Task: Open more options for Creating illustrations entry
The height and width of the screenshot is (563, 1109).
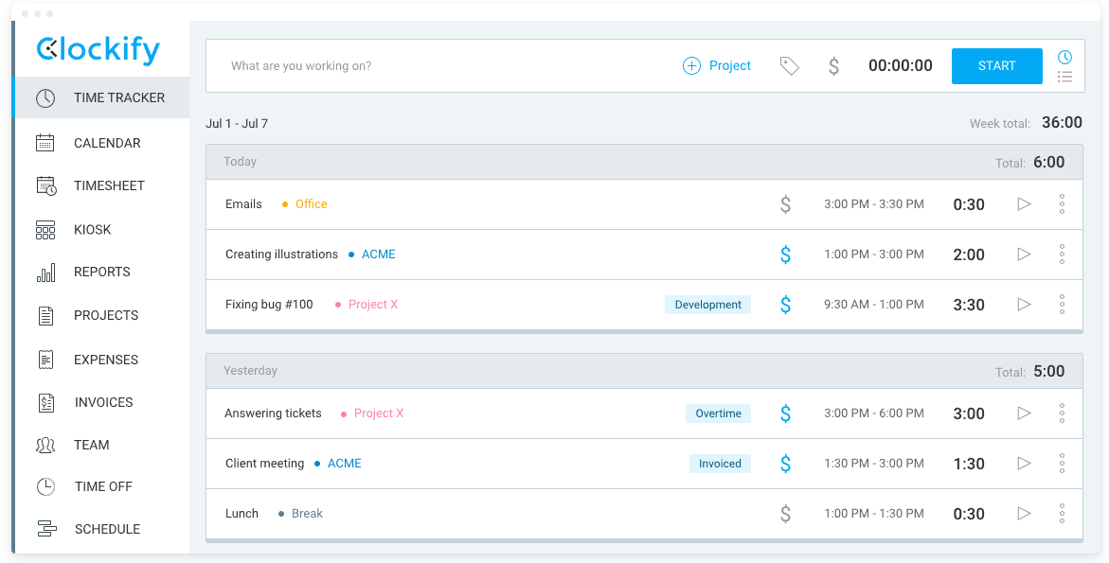Action: [1062, 255]
